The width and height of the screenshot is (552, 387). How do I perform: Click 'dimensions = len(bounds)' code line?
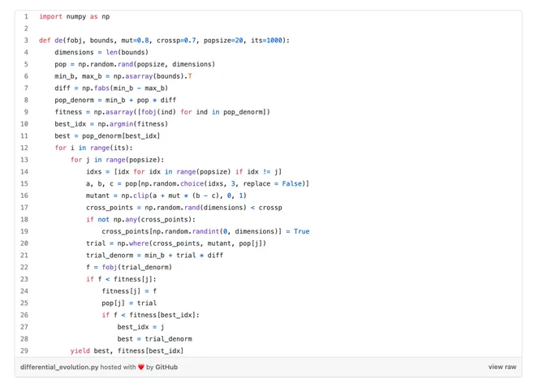(101, 53)
